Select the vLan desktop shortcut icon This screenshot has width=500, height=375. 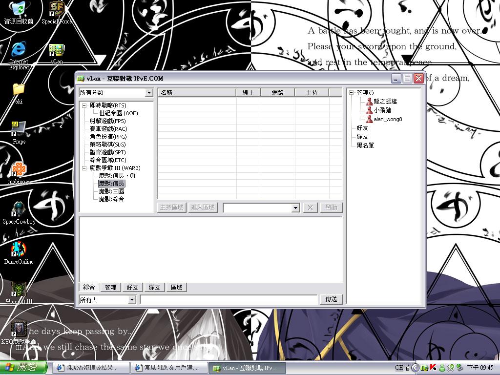pyautogui.click(x=57, y=53)
